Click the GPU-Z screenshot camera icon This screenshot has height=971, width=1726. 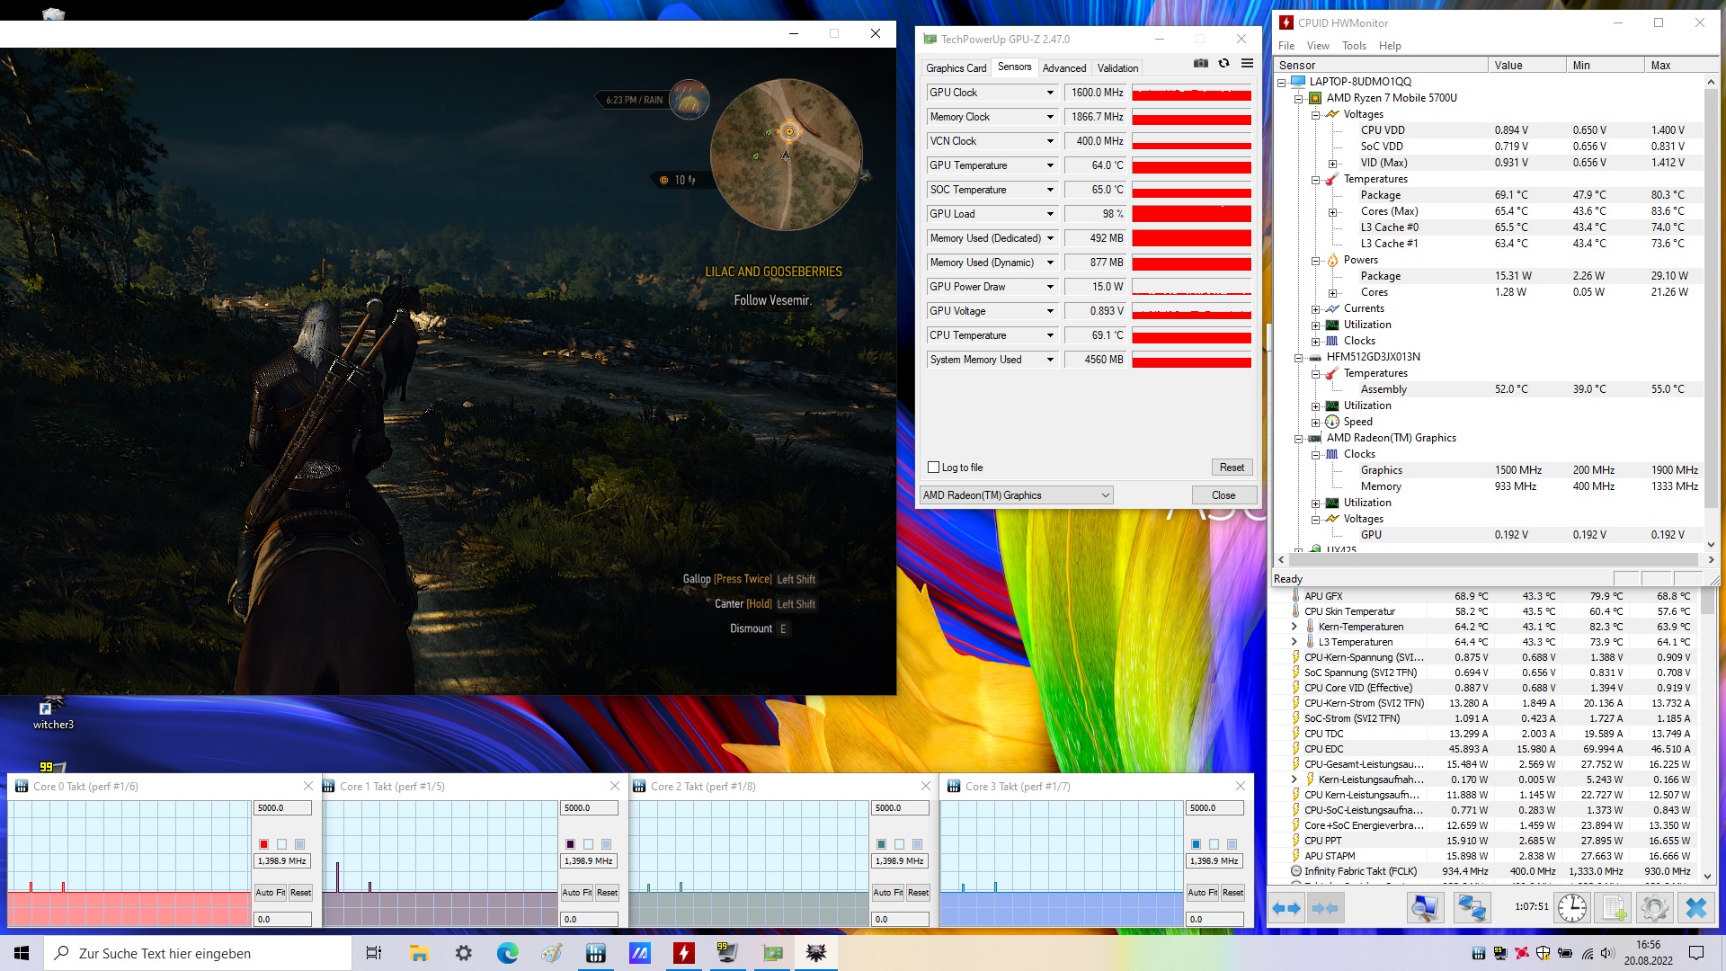[1200, 64]
